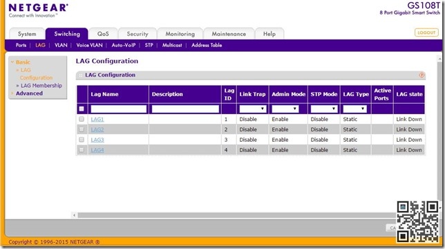
Task: Open the LAG Configuration help icon
Action: tap(422, 75)
